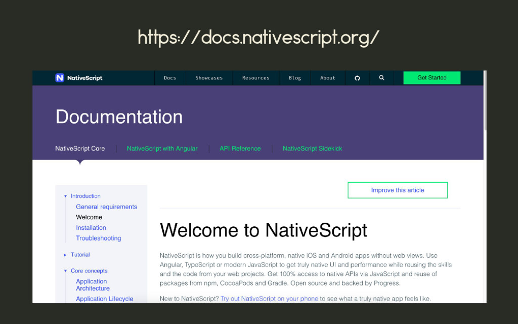
Task: Open the Core concepts sidebar entry
Action: pyautogui.click(x=89, y=271)
